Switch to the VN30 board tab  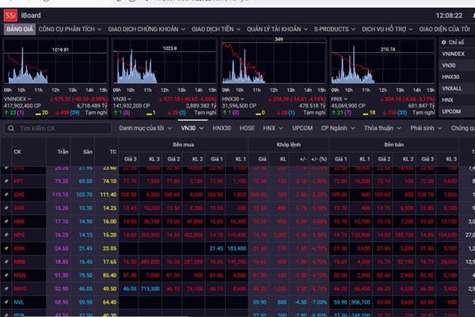pos(192,128)
